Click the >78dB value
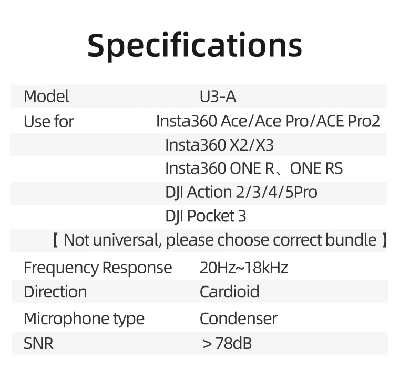This screenshot has width=399, height=372. 227,343
